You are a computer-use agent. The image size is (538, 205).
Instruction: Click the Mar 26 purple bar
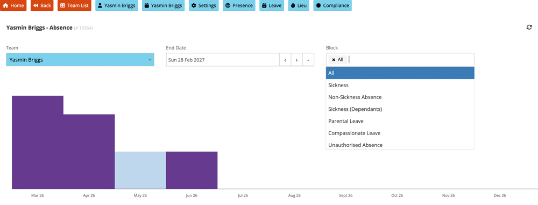(x=38, y=142)
